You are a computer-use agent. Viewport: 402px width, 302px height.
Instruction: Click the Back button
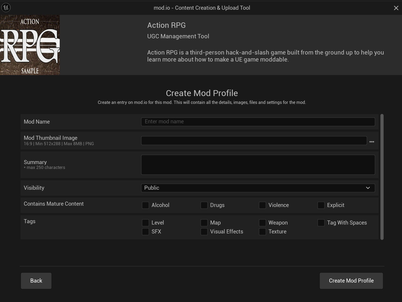click(x=36, y=281)
